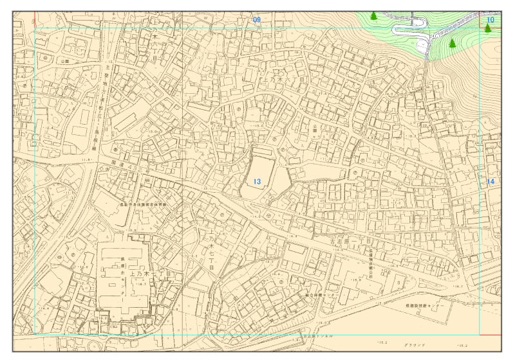
Task: Click the leftmost green tree symbol
Action: 374,15
